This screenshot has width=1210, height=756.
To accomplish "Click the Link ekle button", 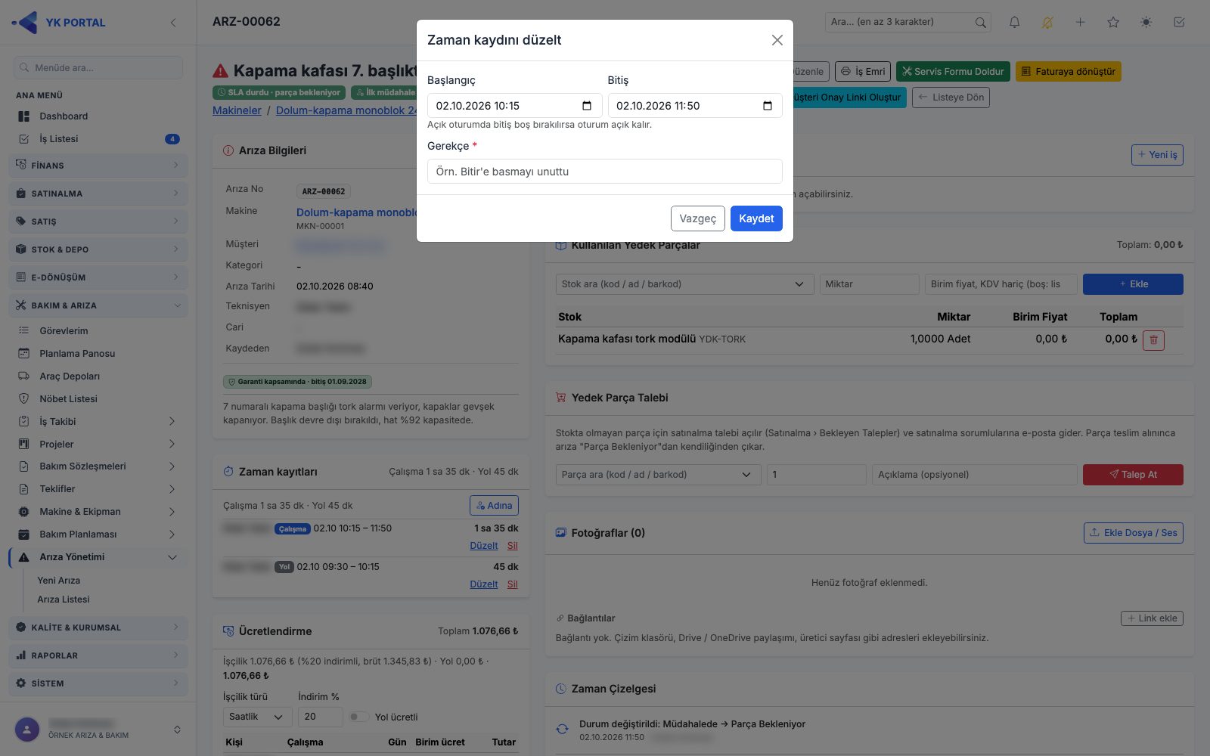I will point(1152,618).
